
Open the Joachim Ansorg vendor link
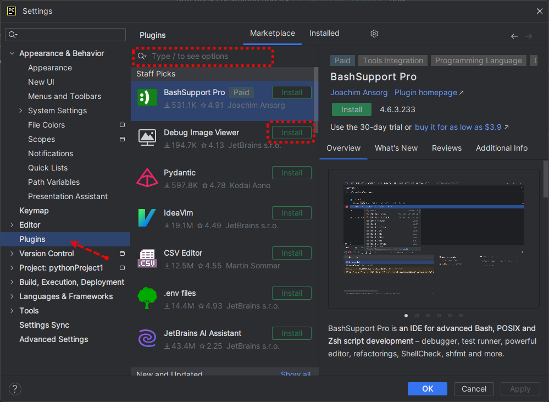(x=359, y=92)
